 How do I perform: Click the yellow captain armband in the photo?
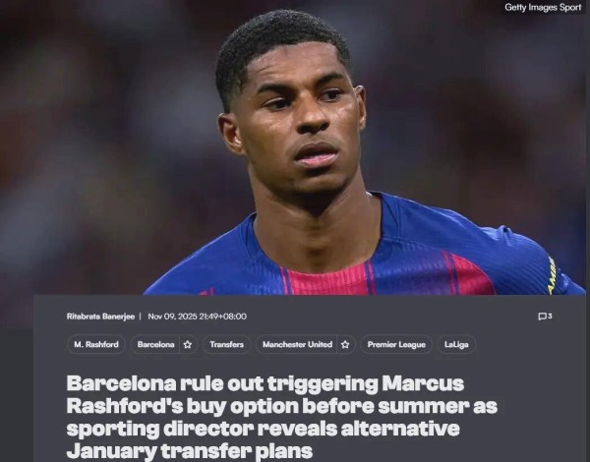point(553,276)
